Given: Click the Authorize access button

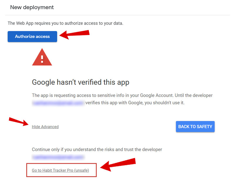Looking at the screenshot, I should (x=32, y=37).
